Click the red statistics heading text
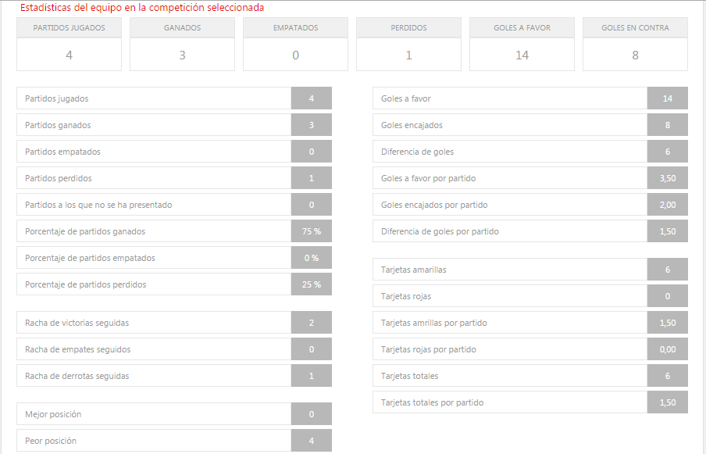Image resolution: width=706 pixels, height=454 pixels. click(142, 8)
